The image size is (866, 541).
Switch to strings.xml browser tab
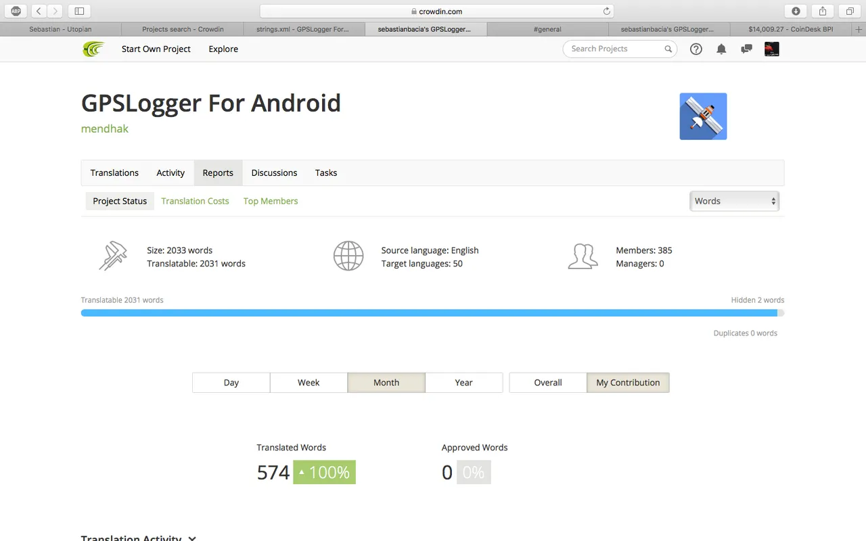click(303, 30)
